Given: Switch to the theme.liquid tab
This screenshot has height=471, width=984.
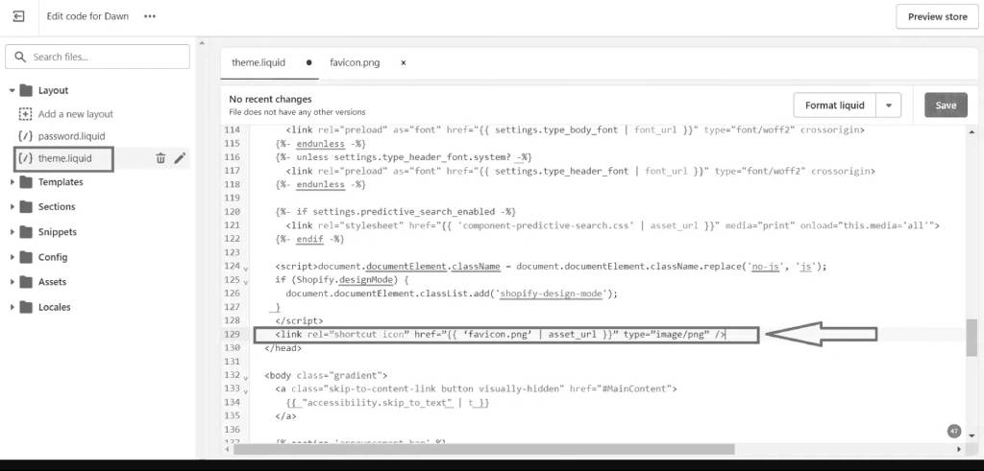Looking at the screenshot, I should [258, 62].
